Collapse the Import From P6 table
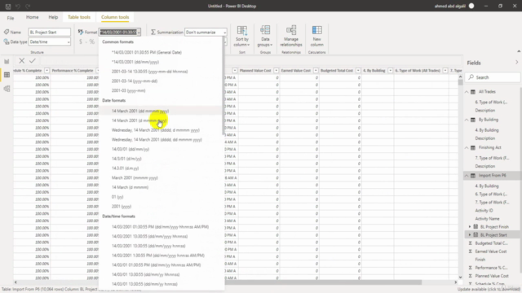 click(467, 176)
